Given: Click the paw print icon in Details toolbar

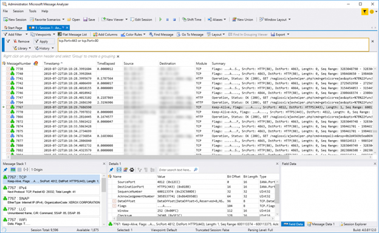Looking at the screenshot, I should 132,170.
